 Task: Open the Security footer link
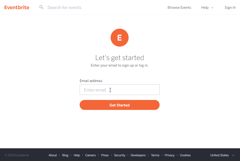[x=120, y=155]
